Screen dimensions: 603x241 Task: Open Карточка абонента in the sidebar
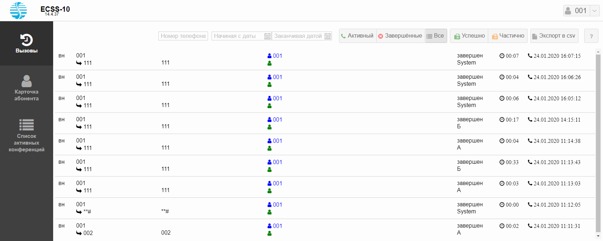[x=27, y=88]
